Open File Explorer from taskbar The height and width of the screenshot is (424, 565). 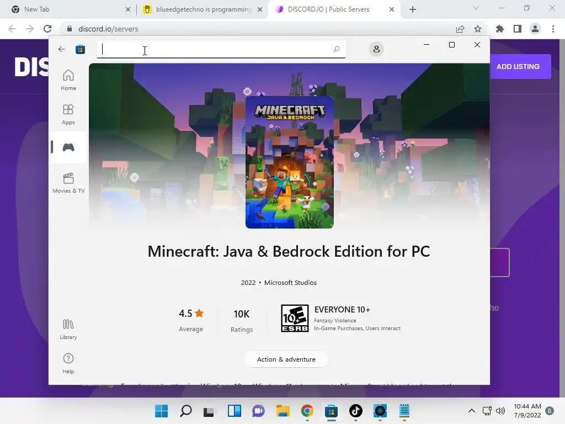pyautogui.click(x=283, y=411)
